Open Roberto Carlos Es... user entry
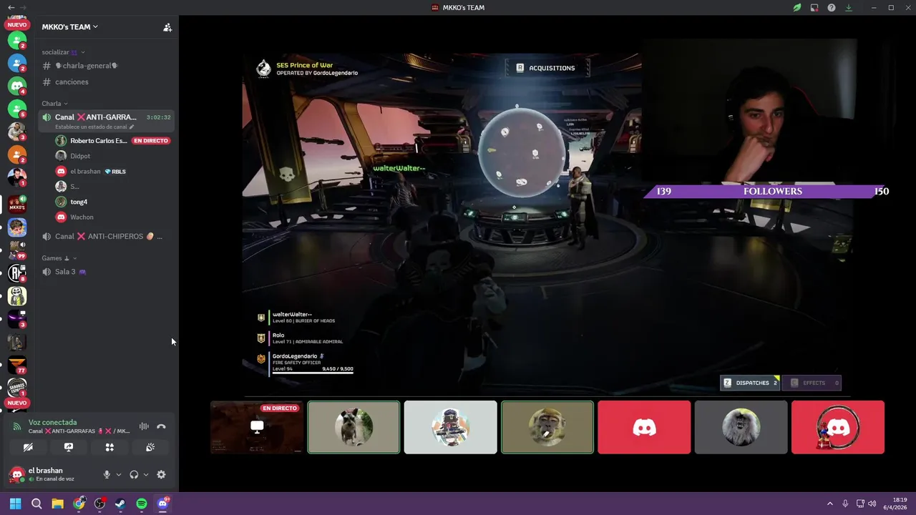The image size is (916, 515). click(x=113, y=141)
